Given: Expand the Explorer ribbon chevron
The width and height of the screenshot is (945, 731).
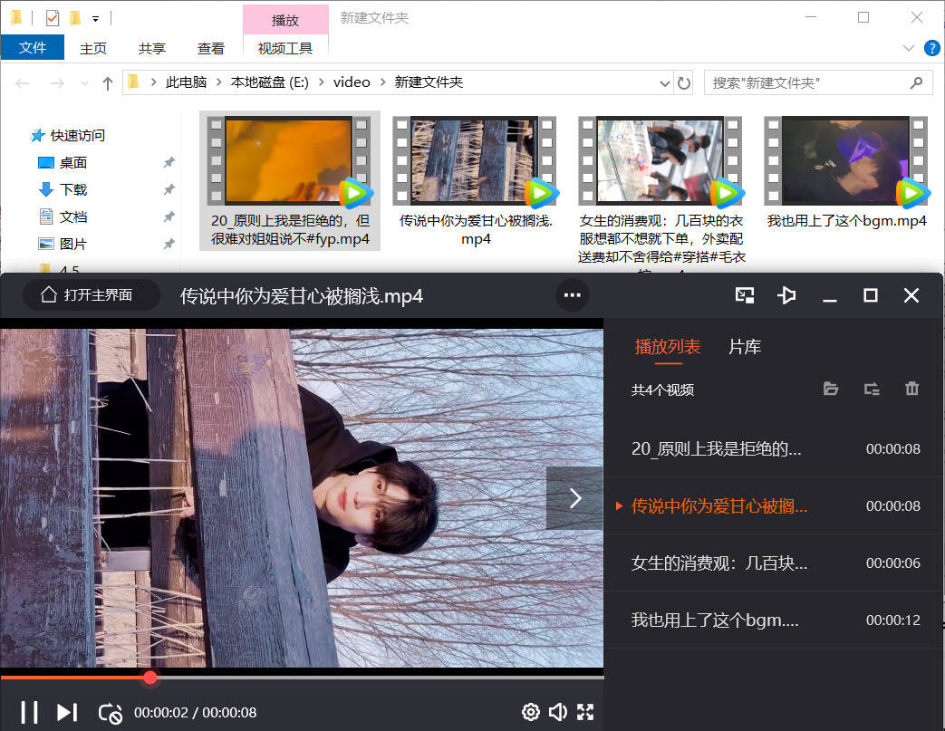Looking at the screenshot, I should [x=909, y=48].
